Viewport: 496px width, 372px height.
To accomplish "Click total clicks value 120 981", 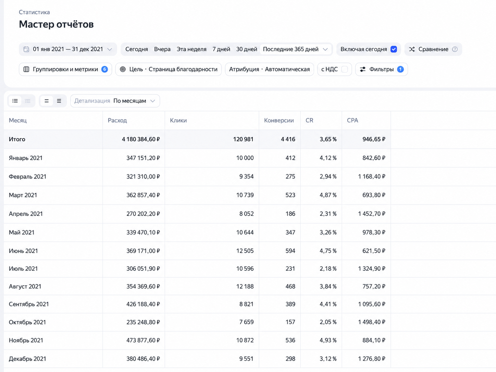I will [243, 139].
